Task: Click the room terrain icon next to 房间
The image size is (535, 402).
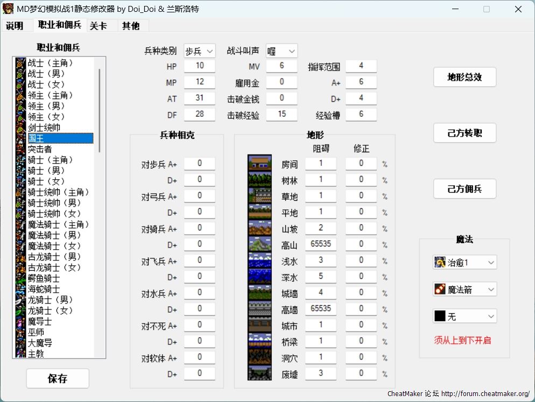Action: pos(259,164)
